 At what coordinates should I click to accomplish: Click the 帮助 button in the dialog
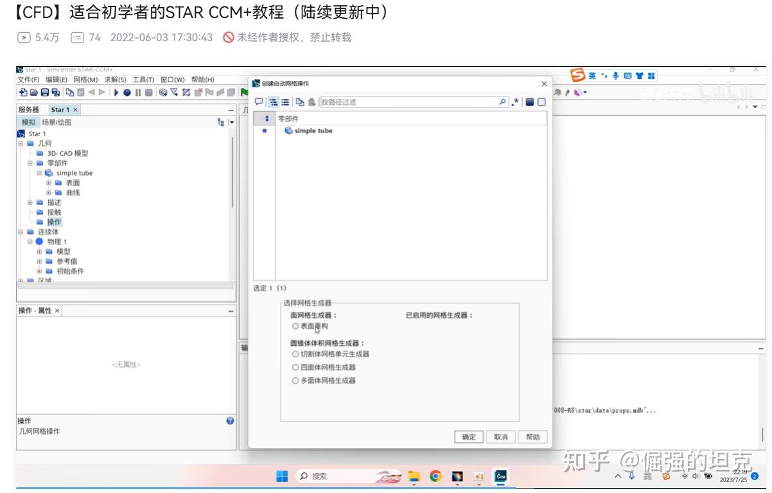(533, 437)
